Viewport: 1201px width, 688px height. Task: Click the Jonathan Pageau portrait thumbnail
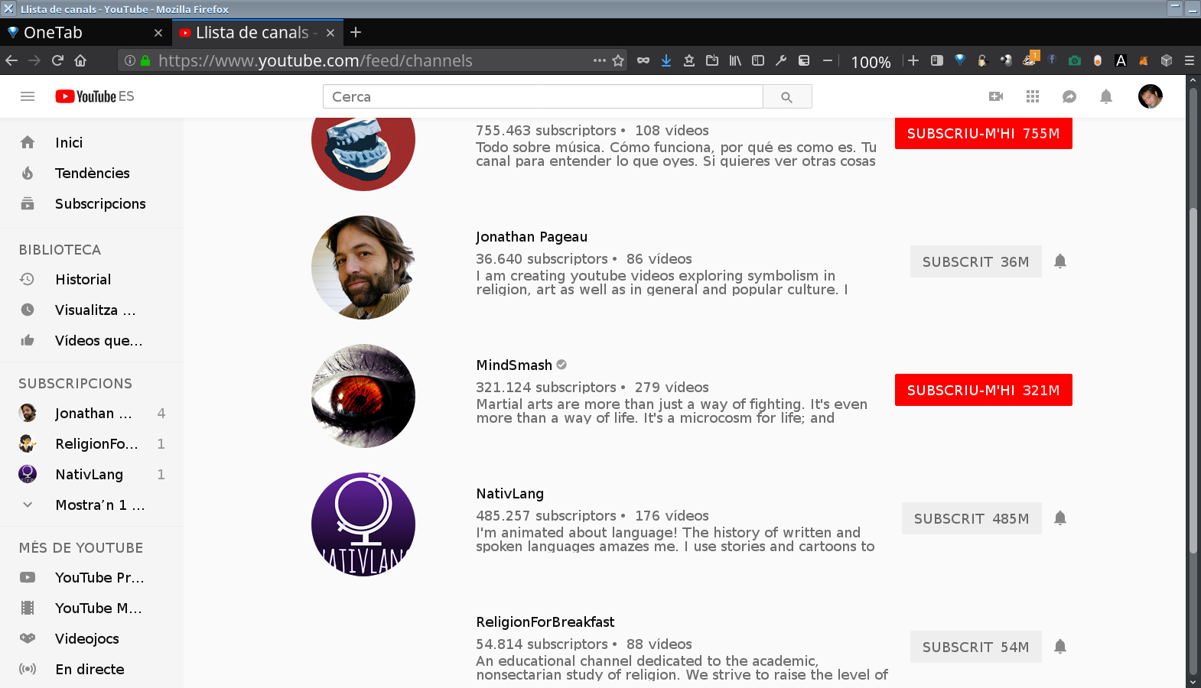pos(363,268)
